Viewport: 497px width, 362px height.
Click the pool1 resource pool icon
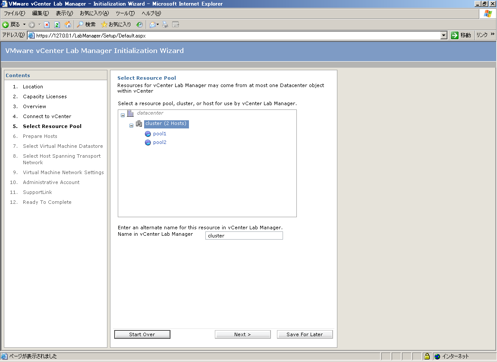[x=148, y=134]
